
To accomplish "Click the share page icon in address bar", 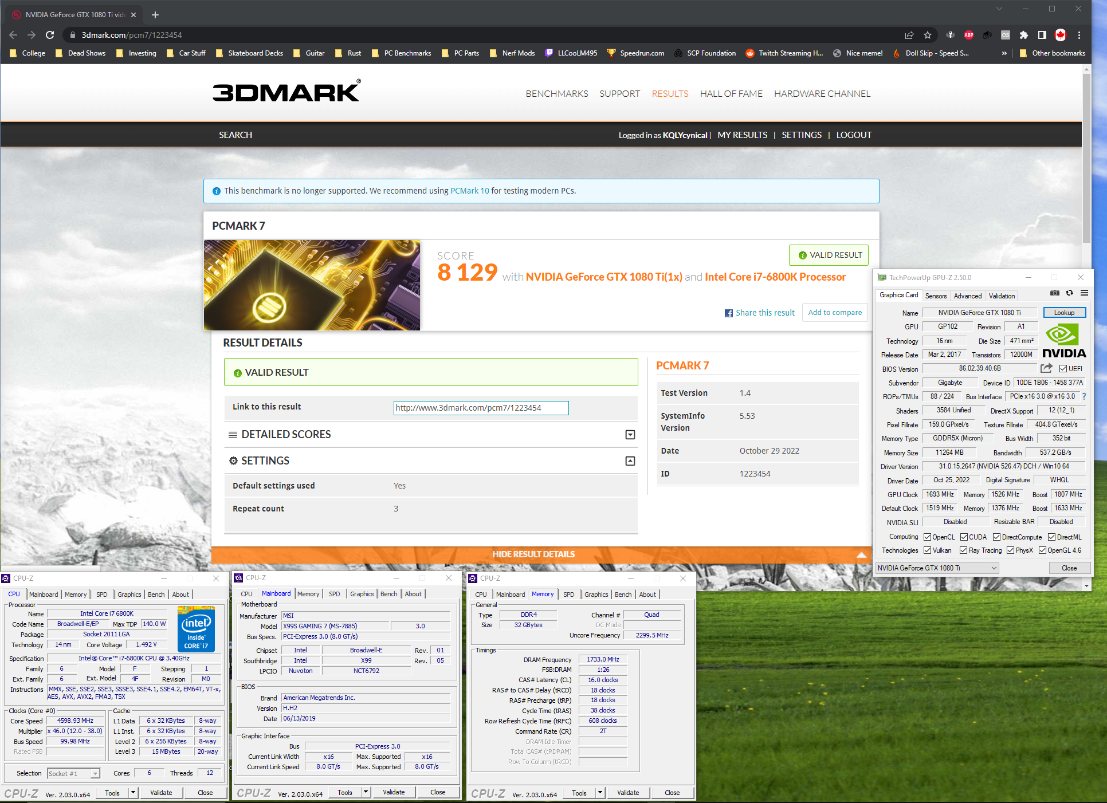I will [x=909, y=35].
